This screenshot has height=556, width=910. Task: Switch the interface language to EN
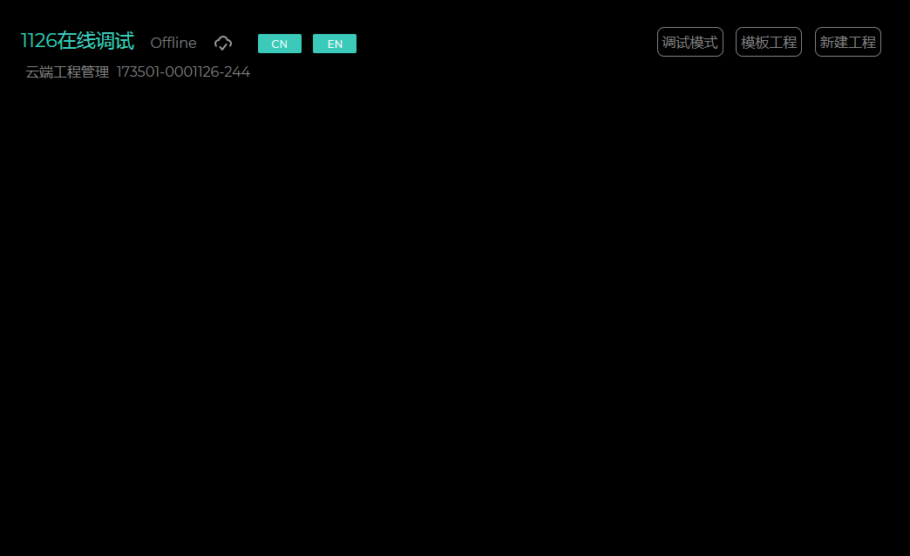coord(335,44)
